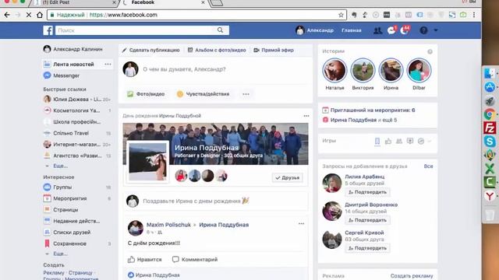Click the Facebook logo icon
Screen dimensions: 499x280
coord(48,30)
